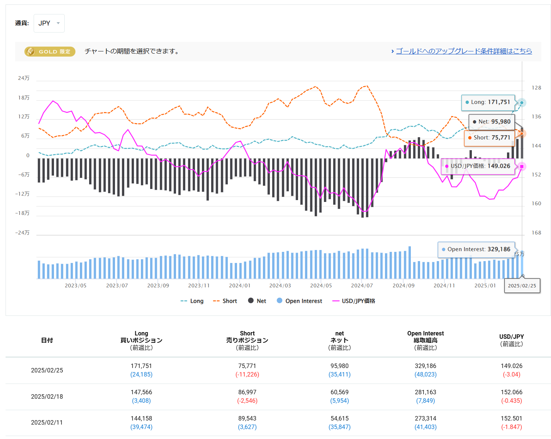Click the 2025/02/25 date label on axis
The width and height of the screenshot is (551, 439).
522,286
